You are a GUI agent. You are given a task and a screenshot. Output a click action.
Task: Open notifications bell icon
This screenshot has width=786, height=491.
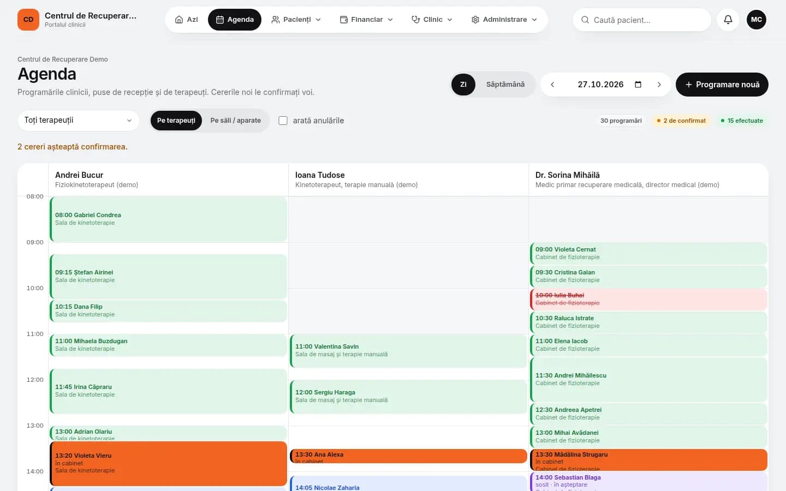click(728, 20)
